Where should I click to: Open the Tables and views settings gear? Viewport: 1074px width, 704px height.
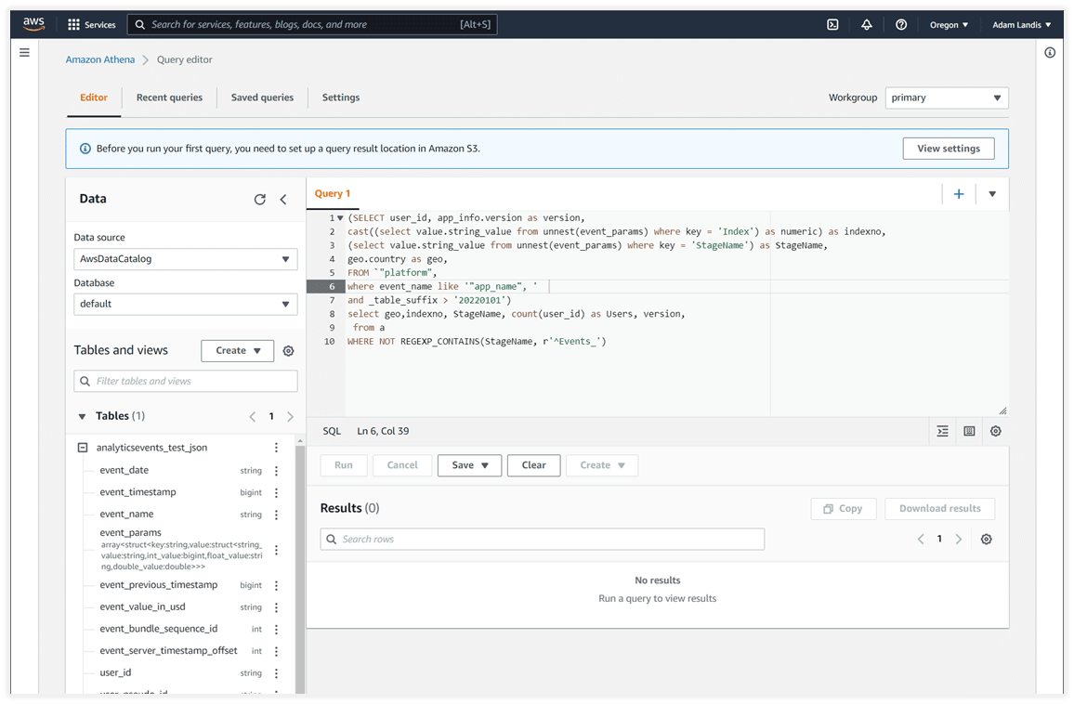pyautogui.click(x=288, y=351)
